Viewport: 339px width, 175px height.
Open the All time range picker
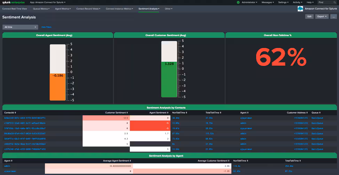tap(20, 27)
